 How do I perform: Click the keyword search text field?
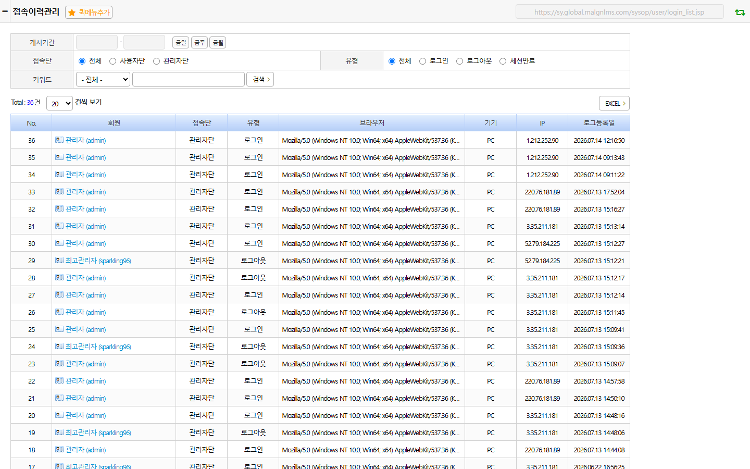pyautogui.click(x=189, y=79)
